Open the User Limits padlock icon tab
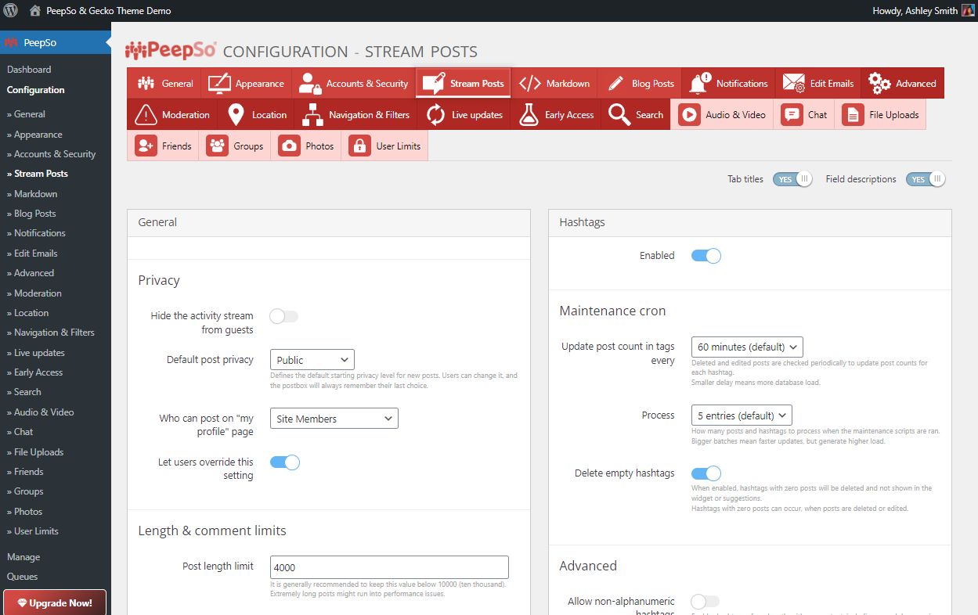978x615 pixels. pyautogui.click(x=384, y=146)
